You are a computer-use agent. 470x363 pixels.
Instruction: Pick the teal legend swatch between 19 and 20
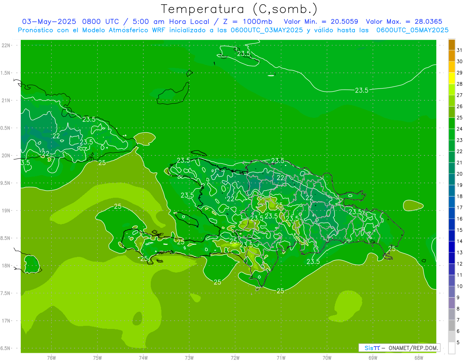[x=452, y=179]
